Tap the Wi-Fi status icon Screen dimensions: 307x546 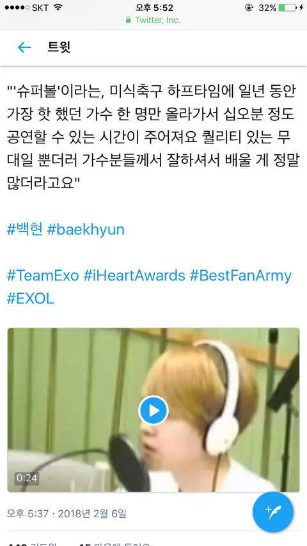pos(58,7)
